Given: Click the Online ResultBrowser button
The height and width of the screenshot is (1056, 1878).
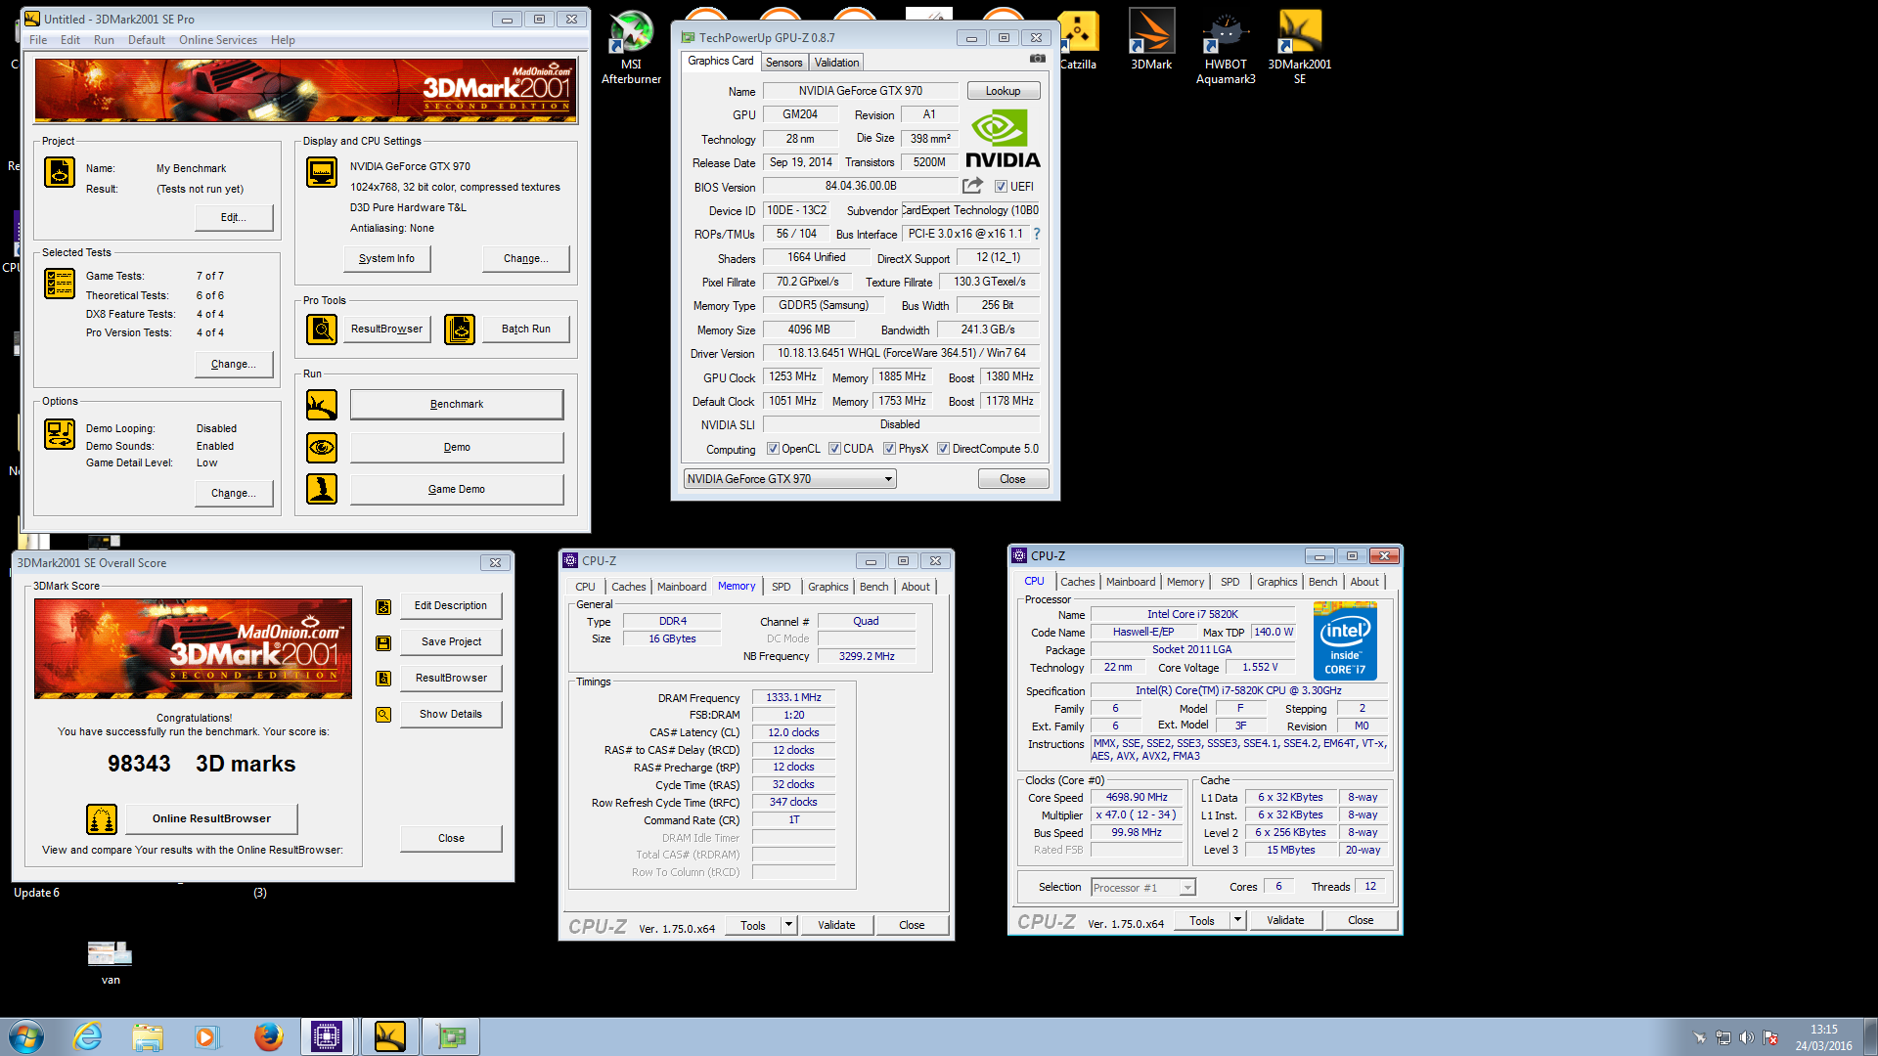Looking at the screenshot, I should tap(211, 819).
